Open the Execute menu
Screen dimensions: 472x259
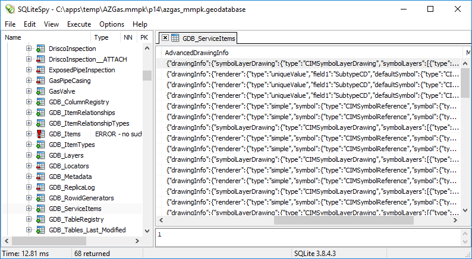(x=79, y=24)
